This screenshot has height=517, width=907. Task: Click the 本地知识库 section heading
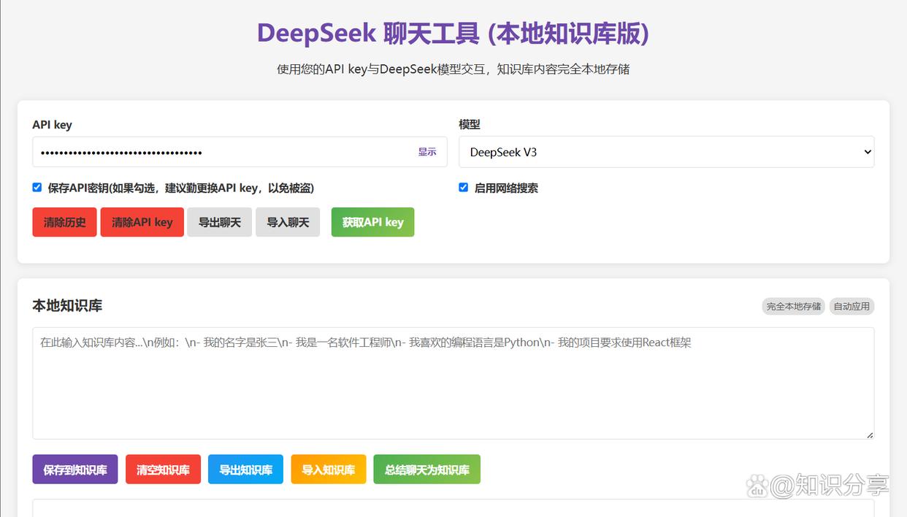click(67, 306)
